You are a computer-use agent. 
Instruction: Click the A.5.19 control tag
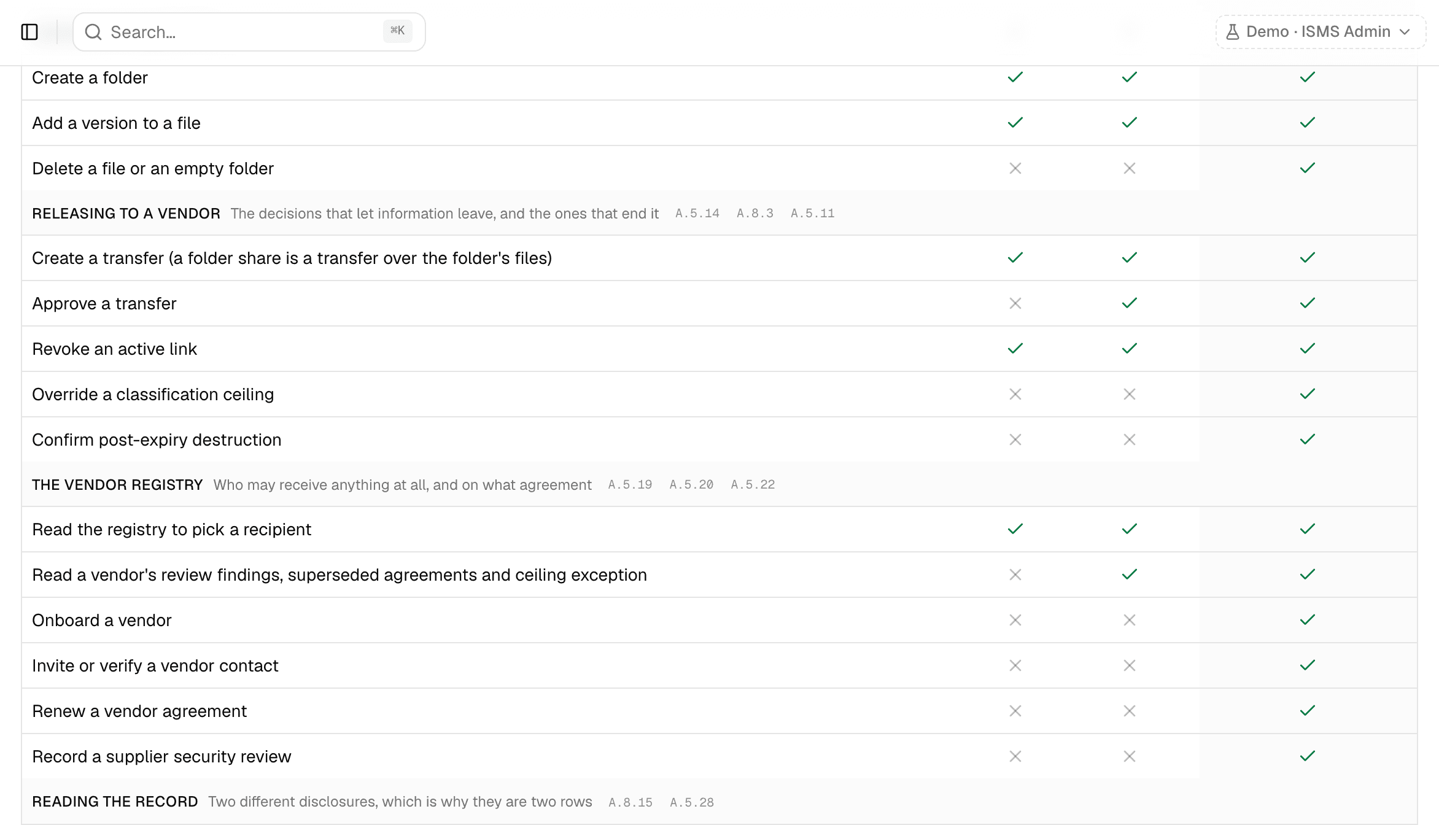[x=630, y=485]
